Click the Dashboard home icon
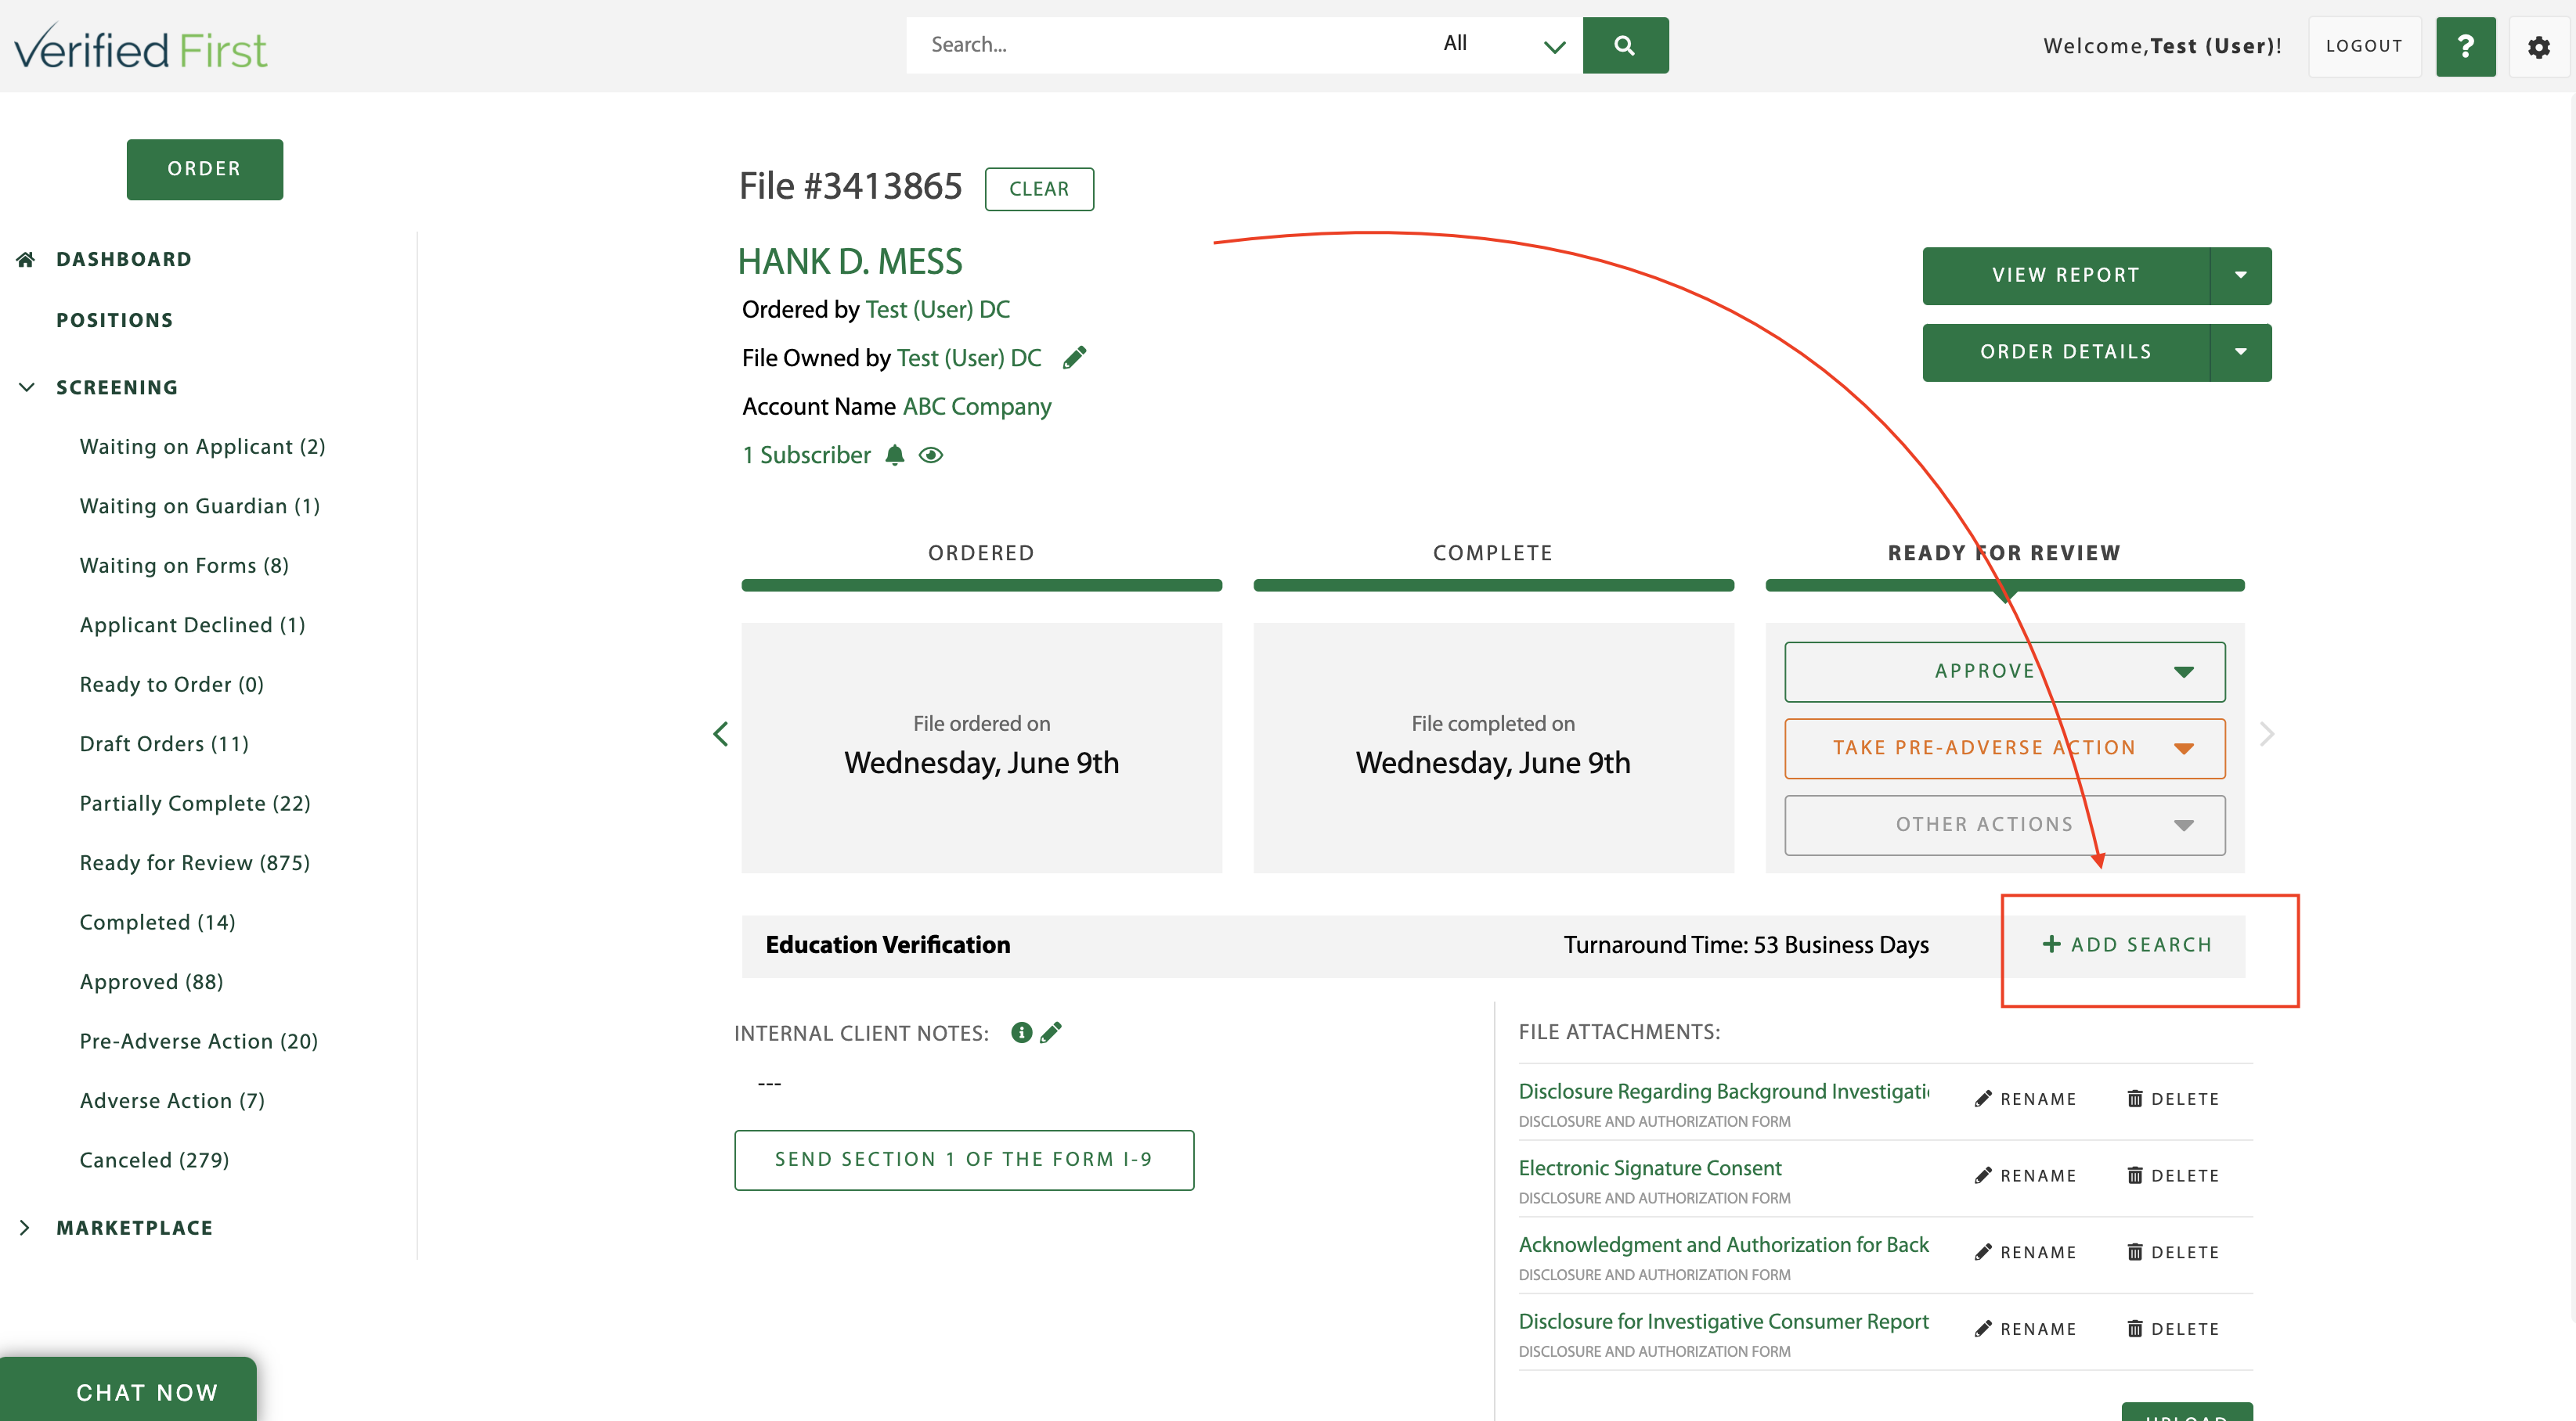 tap(26, 260)
